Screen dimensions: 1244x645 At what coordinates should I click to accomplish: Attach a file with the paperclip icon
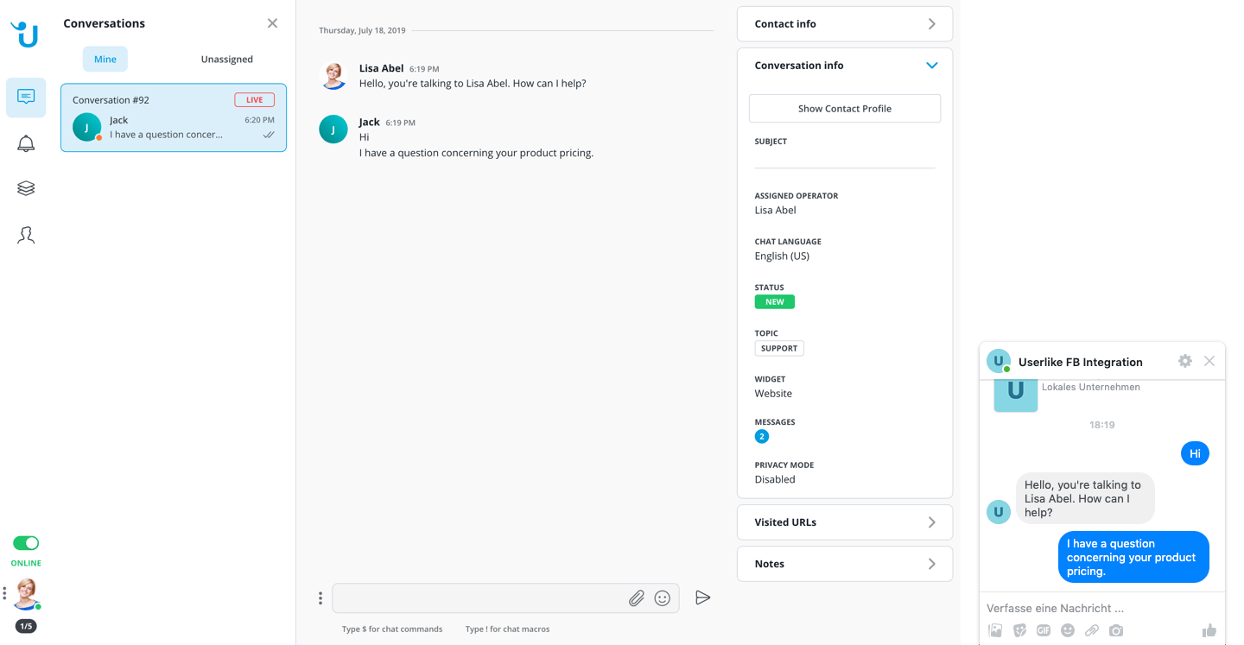636,598
